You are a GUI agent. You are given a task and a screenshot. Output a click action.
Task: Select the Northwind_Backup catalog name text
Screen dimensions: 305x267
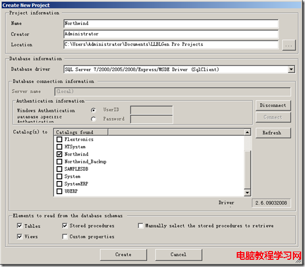coord(85,162)
